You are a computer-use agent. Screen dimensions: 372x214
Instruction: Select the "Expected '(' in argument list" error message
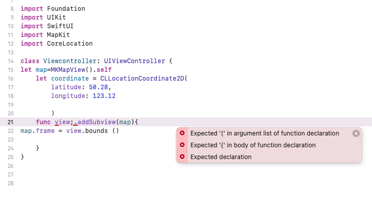click(x=264, y=133)
